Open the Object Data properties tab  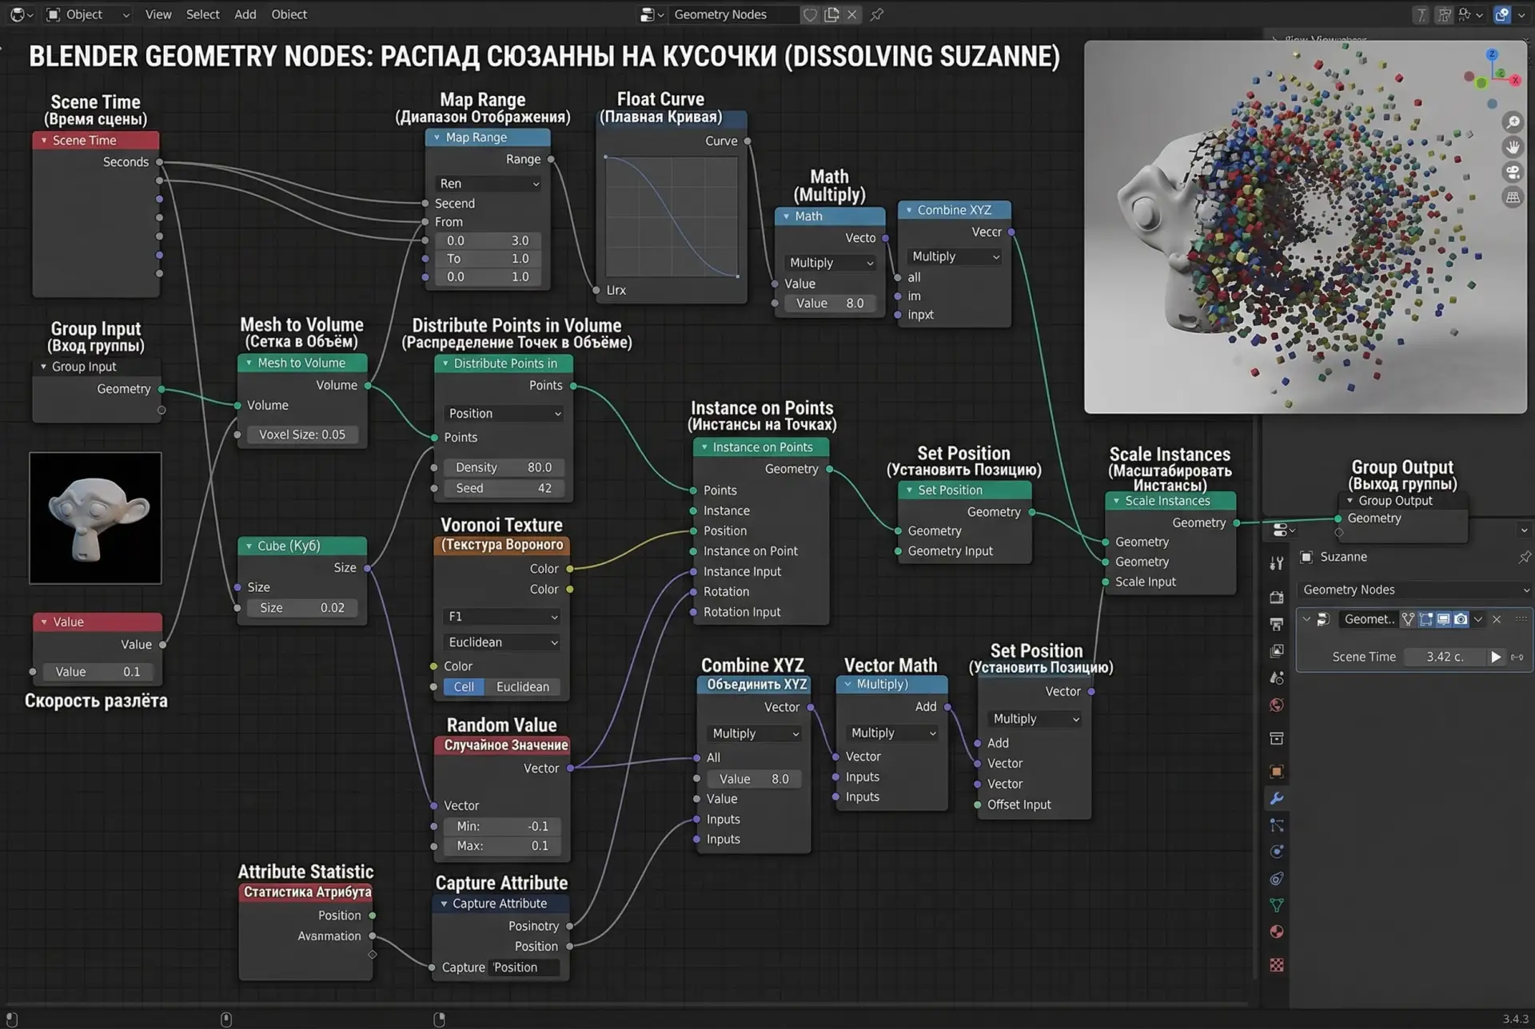(1277, 905)
